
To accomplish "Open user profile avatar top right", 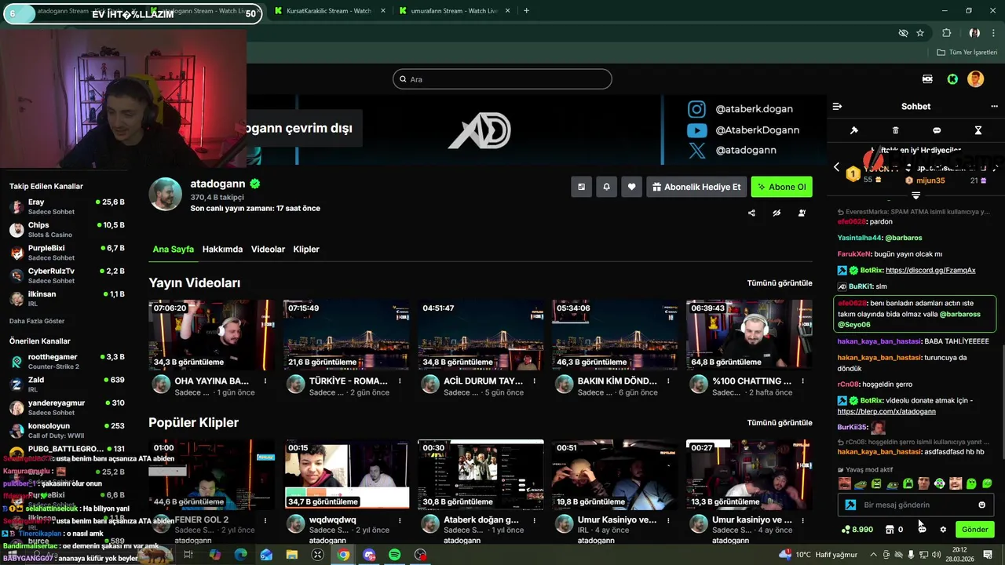I will click(975, 79).
